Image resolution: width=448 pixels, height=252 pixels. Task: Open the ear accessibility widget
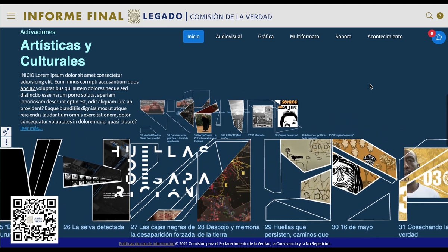6,132
